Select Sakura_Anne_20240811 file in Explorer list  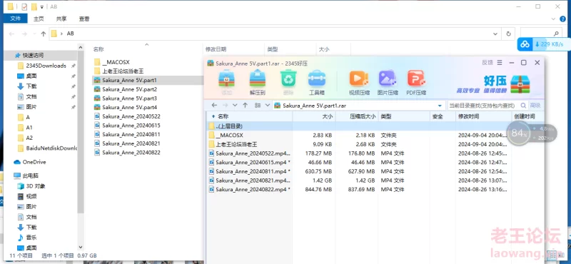coord(127,134)
